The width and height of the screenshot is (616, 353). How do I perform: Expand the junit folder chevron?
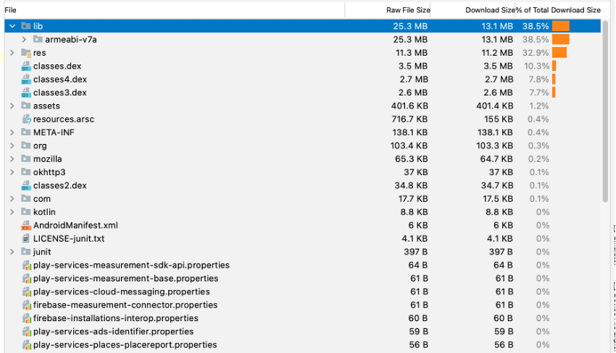[12, 252]
